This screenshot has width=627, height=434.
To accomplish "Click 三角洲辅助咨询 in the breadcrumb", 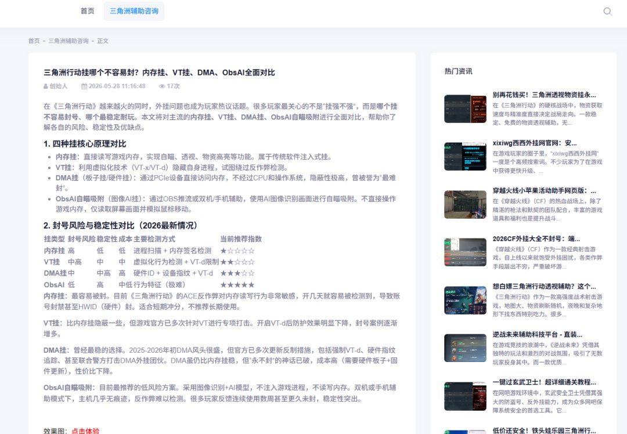I will (69, 41).
